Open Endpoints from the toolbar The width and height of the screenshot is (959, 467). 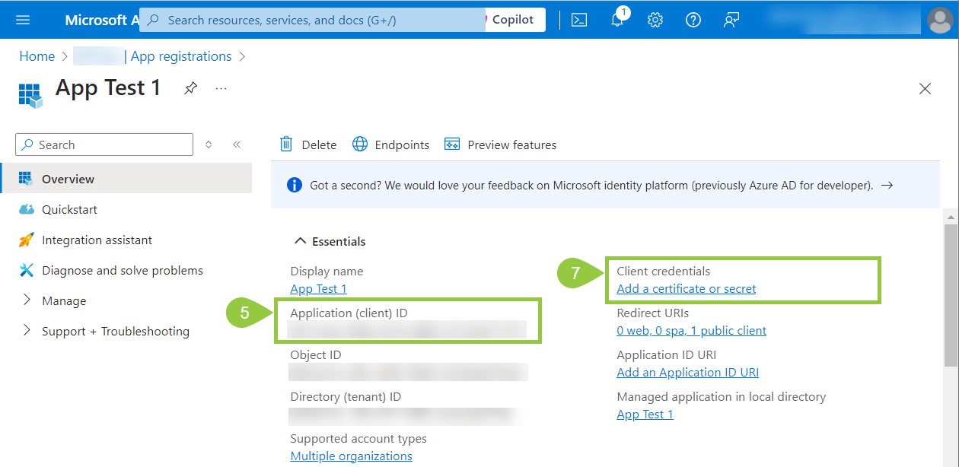coord(391,145)
